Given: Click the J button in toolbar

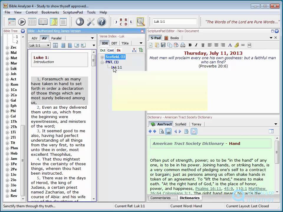Looking at the screenshot, I should tap(116, 22).
